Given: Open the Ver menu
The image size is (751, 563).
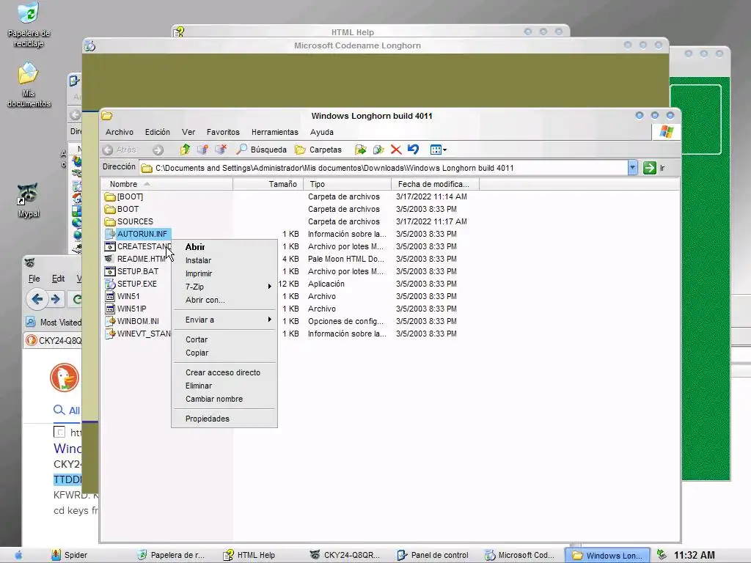Looking at the screenshot, I should click(x=188, y=132).
